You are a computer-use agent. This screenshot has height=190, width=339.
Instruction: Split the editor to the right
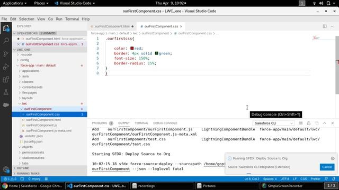click(325, 26)
